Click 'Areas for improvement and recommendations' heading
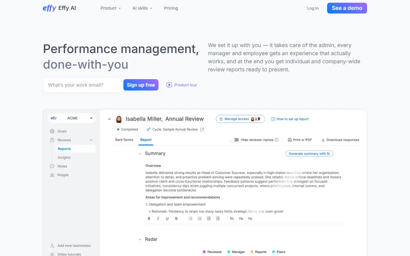This screenshot has width=410, height=256. [183, 197]
